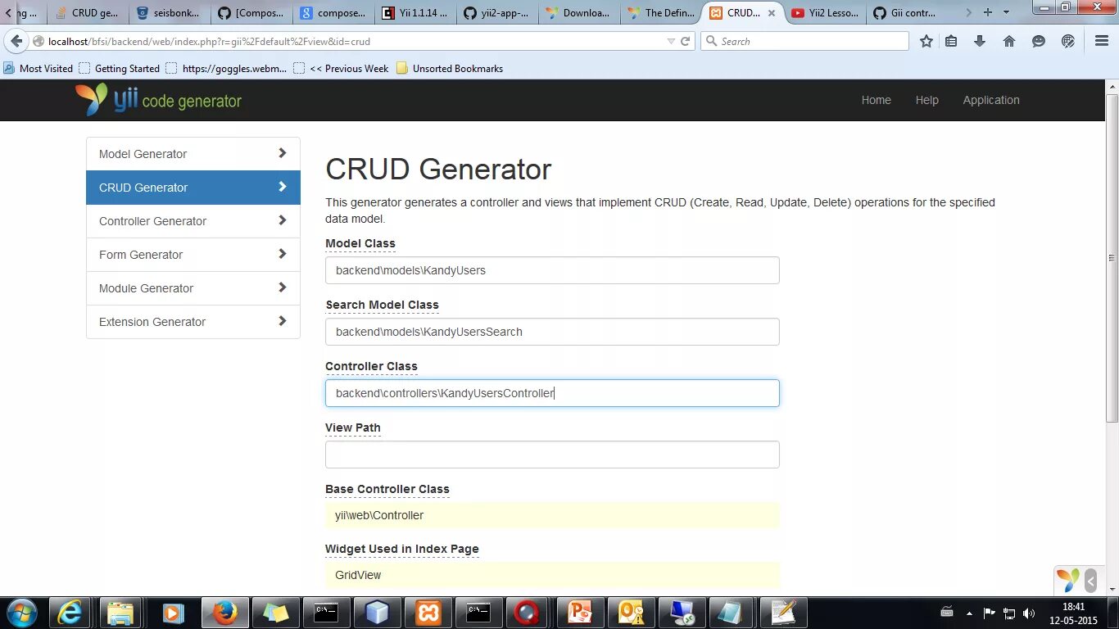The height and width of the screenshot is (629, 1119).
Task: Click the browser Back arrow button
Action: [x=16, y=41]
